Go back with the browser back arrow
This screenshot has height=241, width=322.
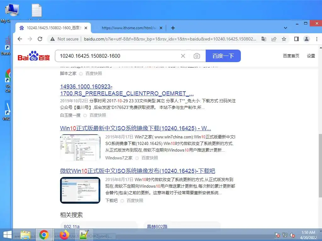[20, 39]
